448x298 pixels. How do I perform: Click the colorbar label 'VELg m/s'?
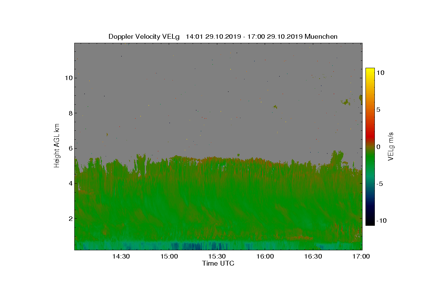pyautogui.click(x=391, y=146)
